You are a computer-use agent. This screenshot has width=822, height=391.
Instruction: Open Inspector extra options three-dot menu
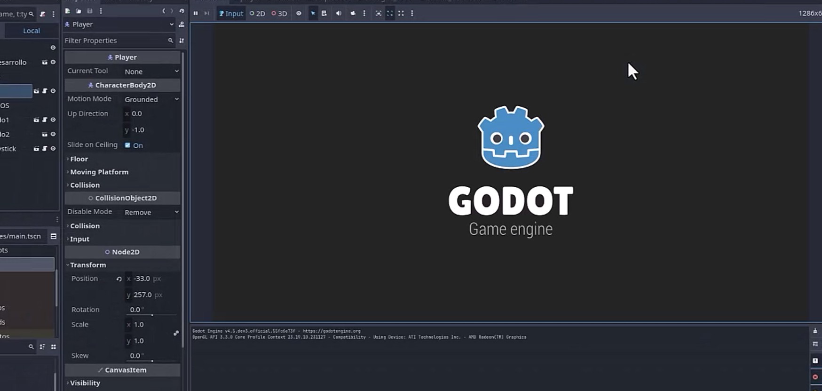[x=101, y=11]
